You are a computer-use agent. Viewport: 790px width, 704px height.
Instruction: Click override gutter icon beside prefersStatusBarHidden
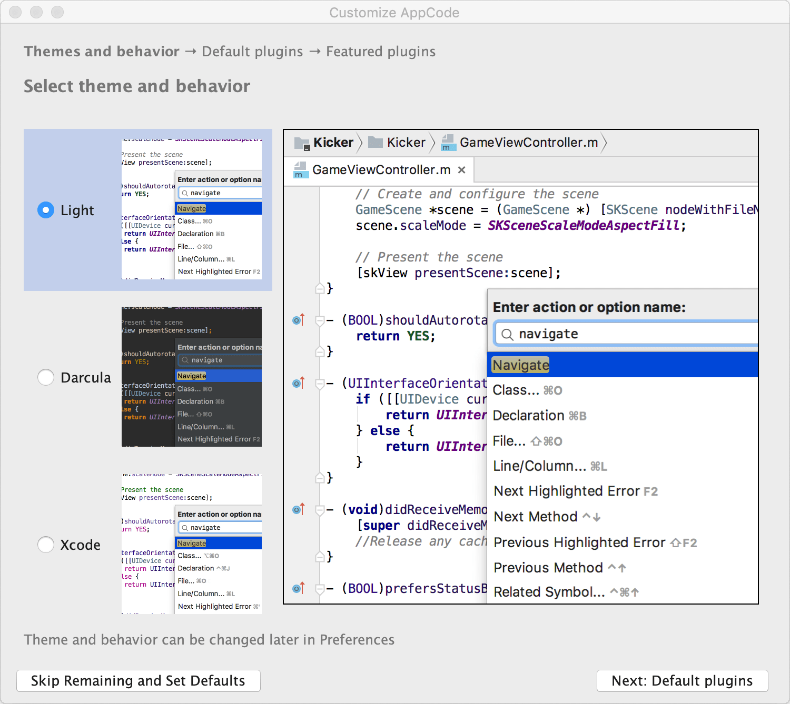coord(298,588)
